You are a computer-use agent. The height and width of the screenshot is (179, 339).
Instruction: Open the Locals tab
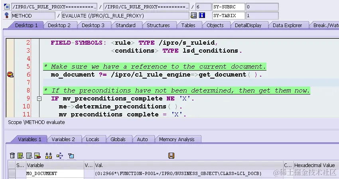coord(93,140)
